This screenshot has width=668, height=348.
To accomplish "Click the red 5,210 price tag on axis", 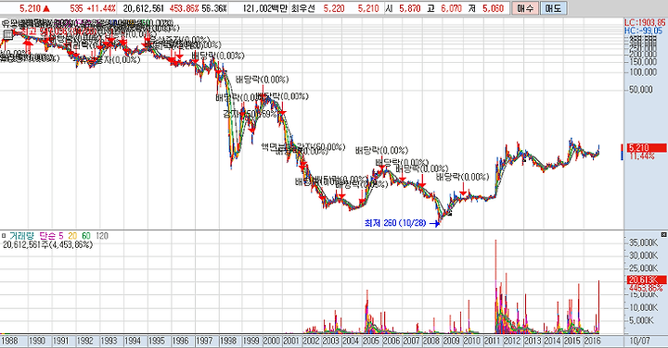I will pyautogui.click(x=647, y=148).
